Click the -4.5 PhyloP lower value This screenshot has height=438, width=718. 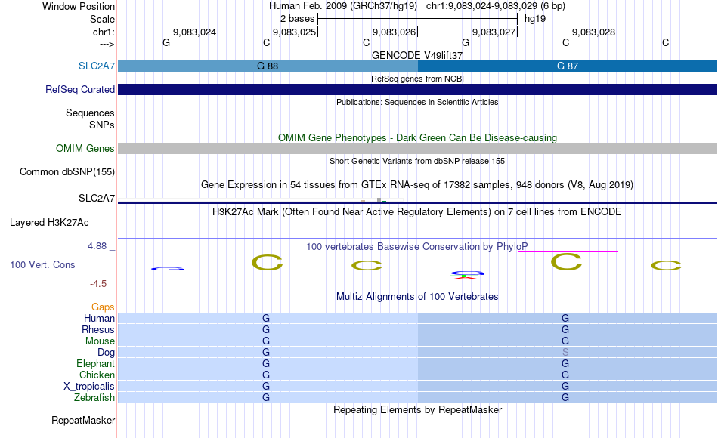(x=98, y=284)
